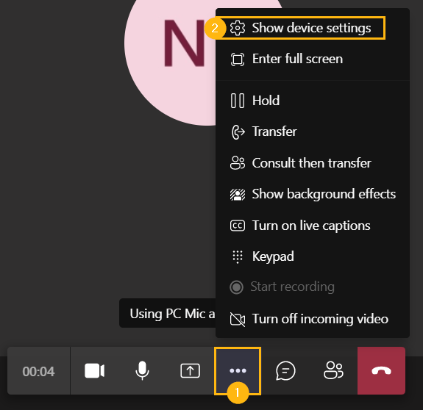Show the conversation chat panel
423x410 pixels.
(285, 371)
